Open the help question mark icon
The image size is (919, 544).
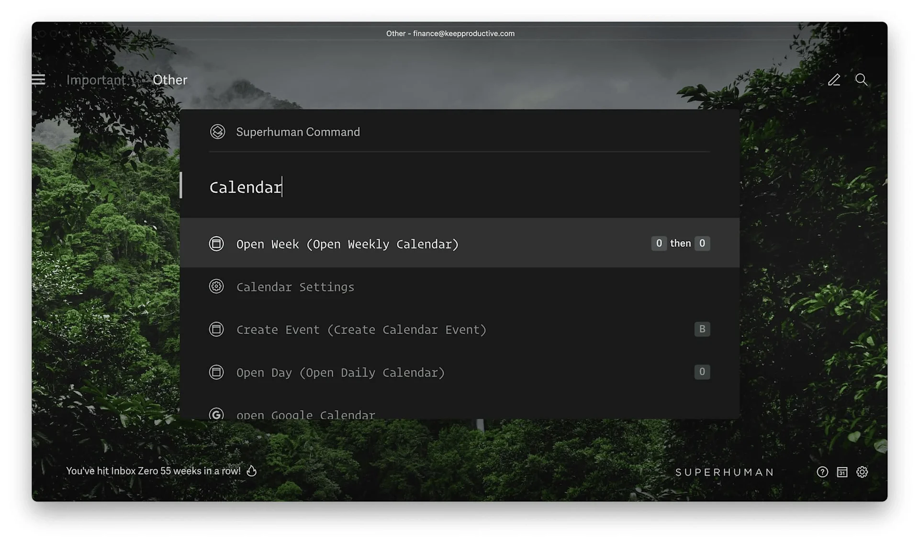(822, 472)
